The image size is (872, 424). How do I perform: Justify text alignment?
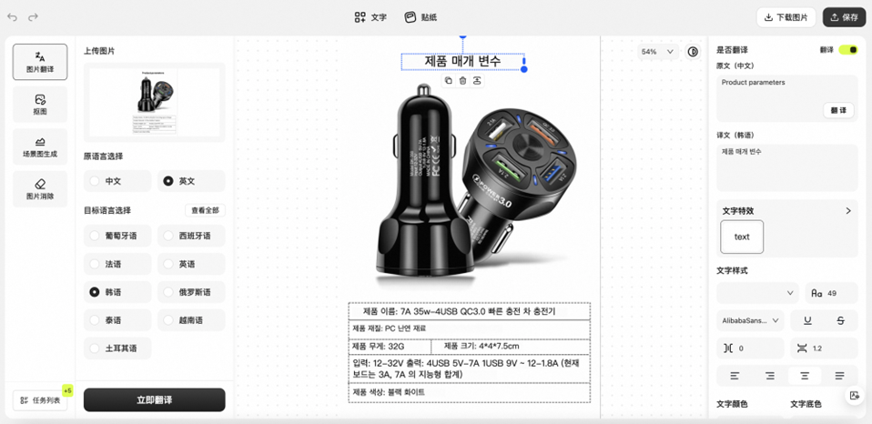pyautogui.click(x=840, y=376)
